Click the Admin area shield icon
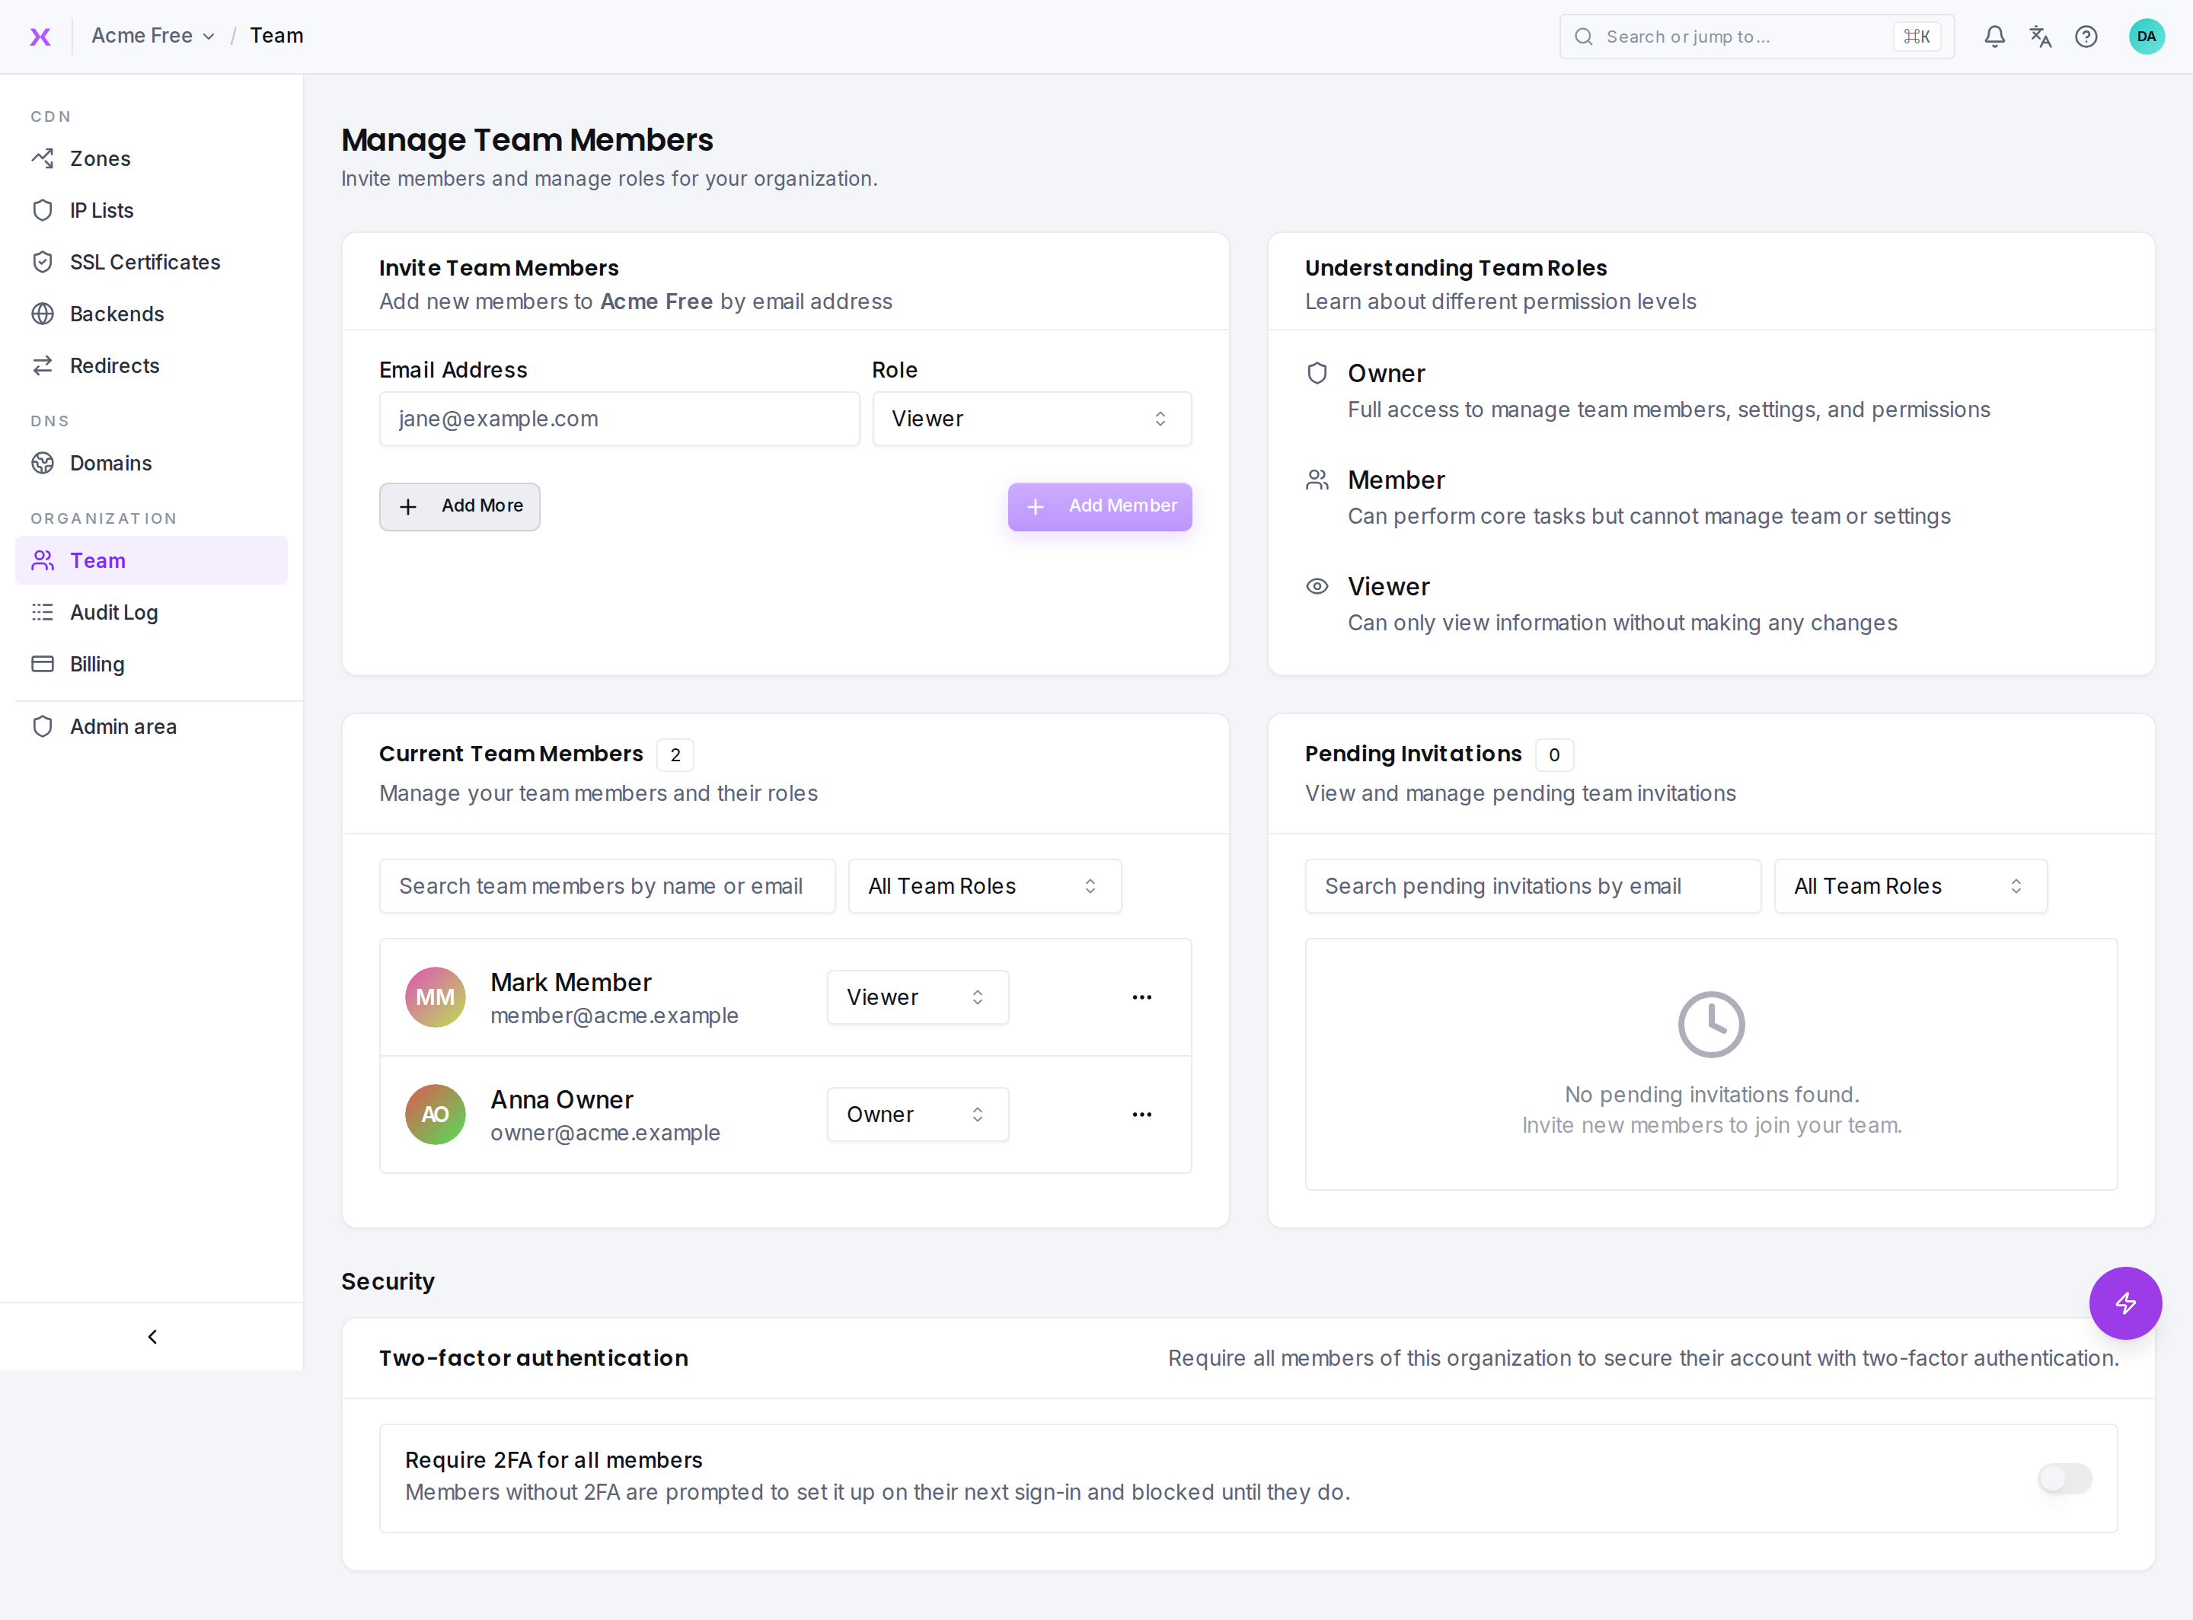This screenshot has height=1620, width=2193. click(42, 727)
